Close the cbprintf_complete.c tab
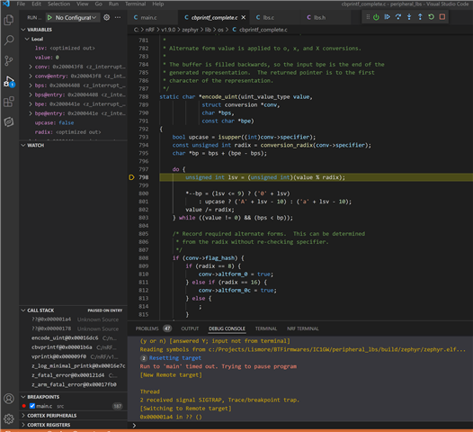The height and width of the screenshot is (432, 473). click(x=243, y=17)
